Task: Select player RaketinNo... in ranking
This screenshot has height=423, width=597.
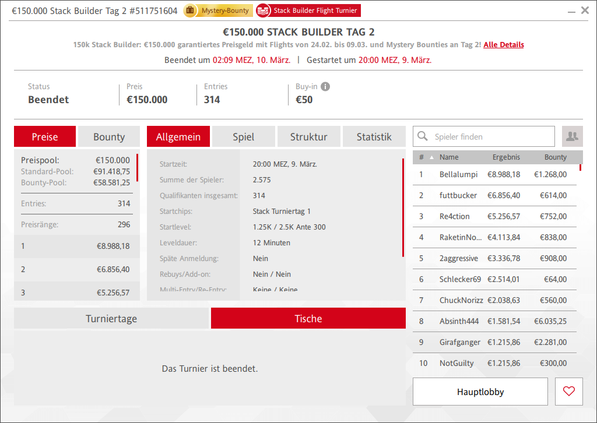Action: (x=494, y=237)
